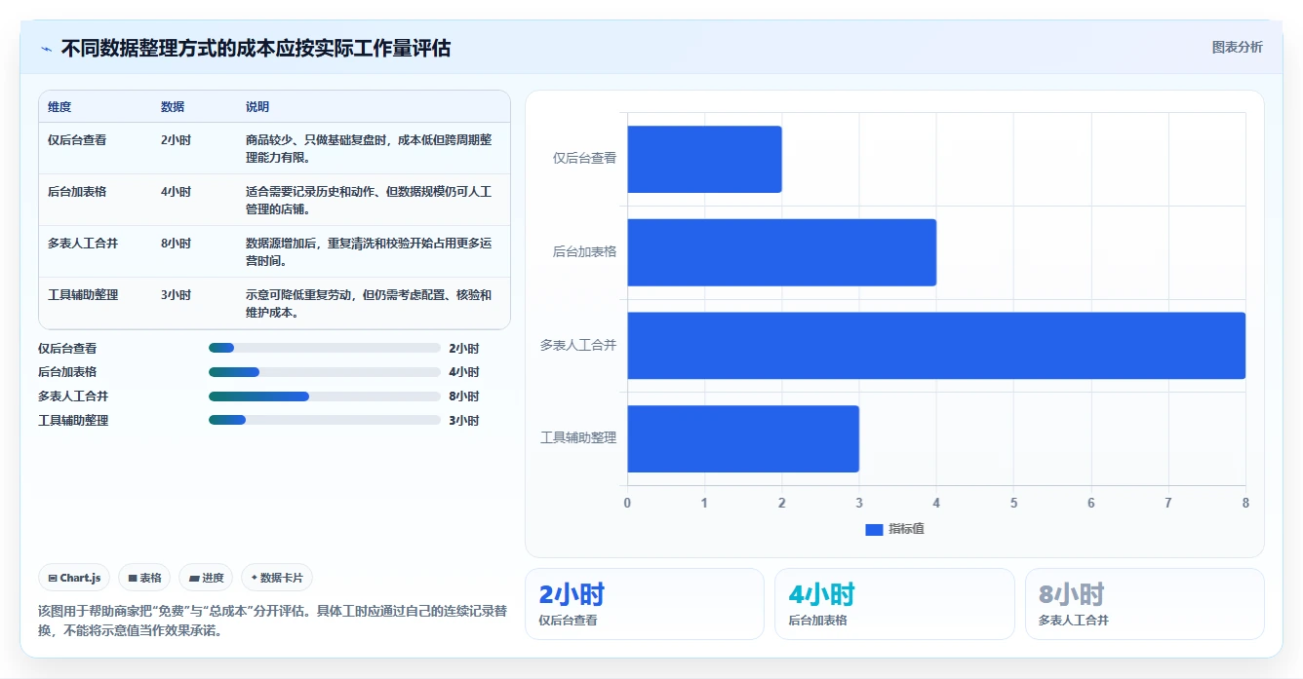1303x679 pixels.
Task: Click the 后台加表格 progress bar
Action: (325, 372)
